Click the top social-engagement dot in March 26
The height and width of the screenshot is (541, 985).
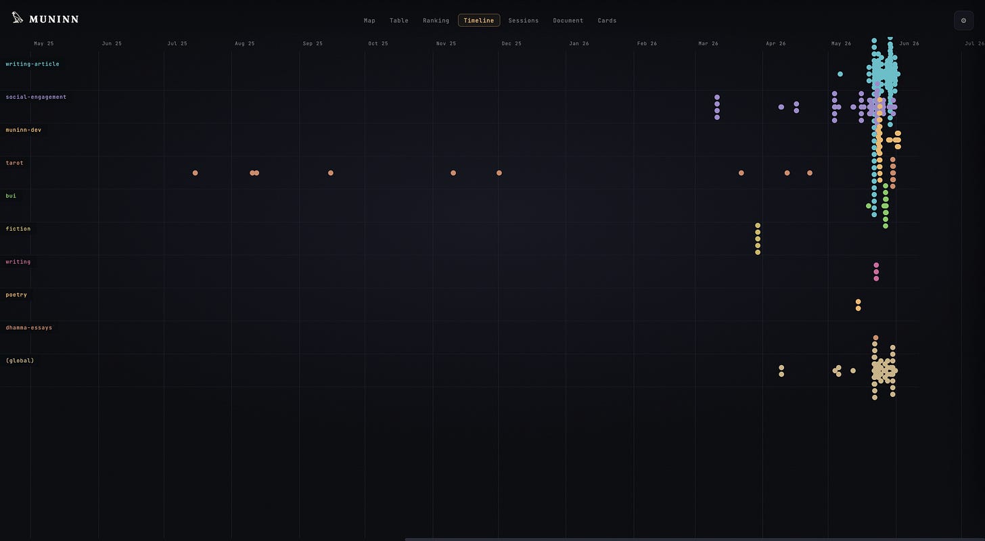point(717,97)
